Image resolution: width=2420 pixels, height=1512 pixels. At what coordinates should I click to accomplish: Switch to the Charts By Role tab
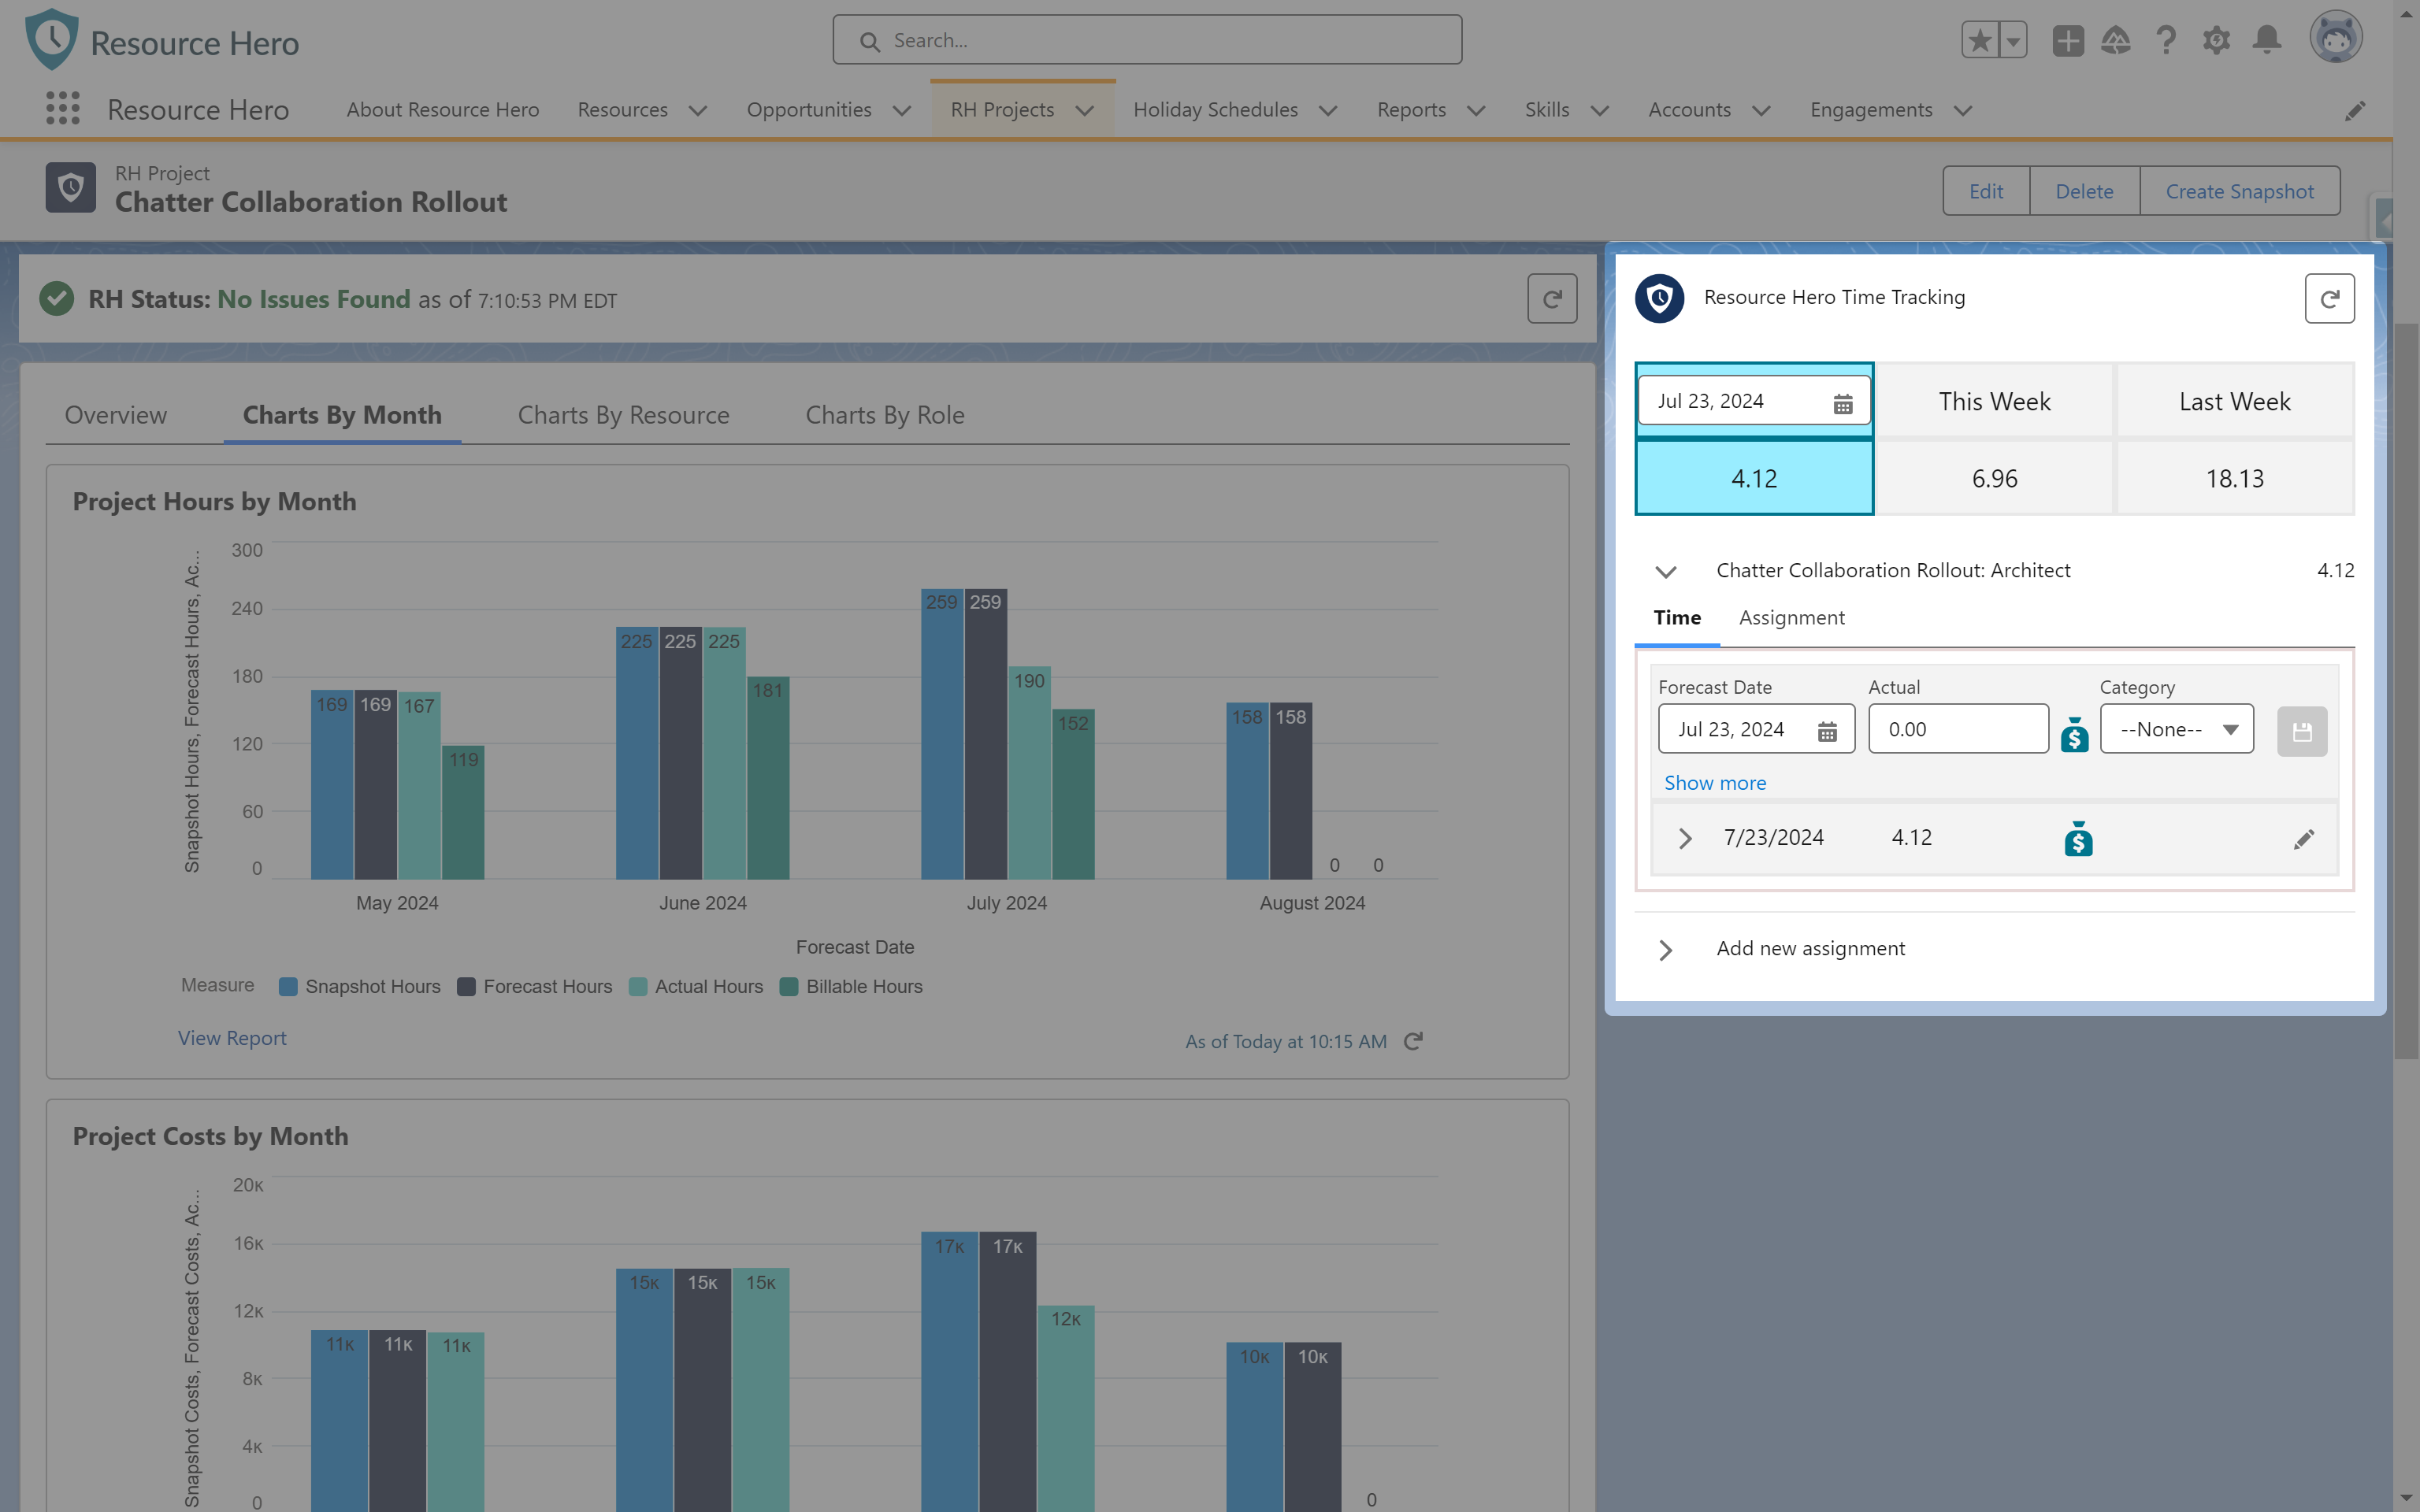(885, 415)
